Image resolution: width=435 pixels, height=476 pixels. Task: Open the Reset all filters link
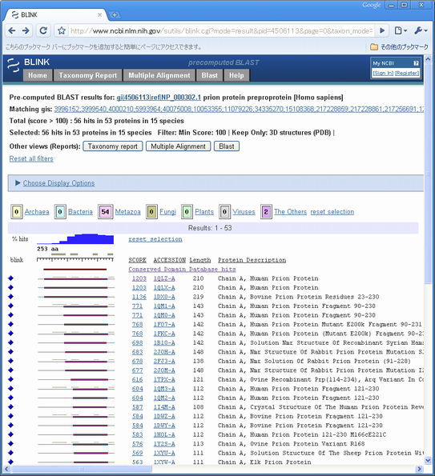pyautogui.click(x=31, y=158)
